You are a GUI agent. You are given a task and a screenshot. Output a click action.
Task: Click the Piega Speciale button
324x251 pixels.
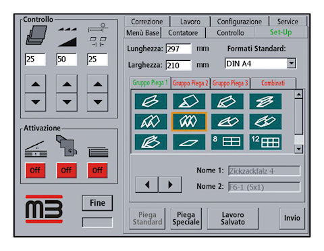pyautogui.click(x=186, y=219)
